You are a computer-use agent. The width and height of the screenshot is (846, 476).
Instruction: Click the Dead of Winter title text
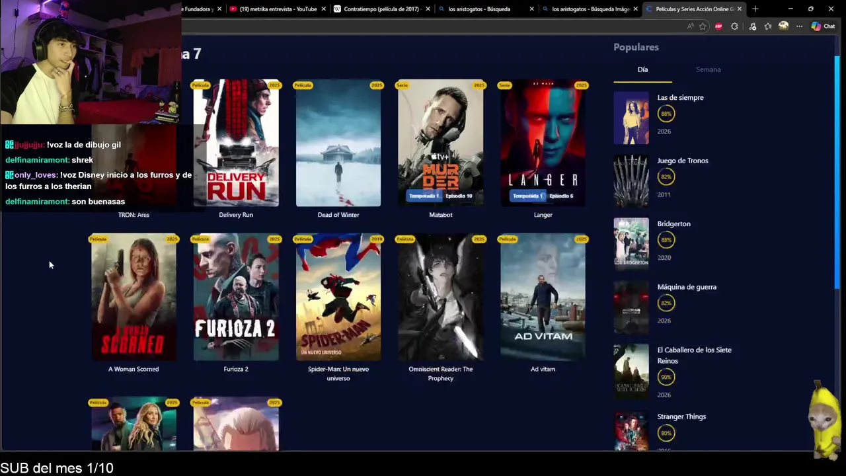pyautogui.click(x=338, y=215)
